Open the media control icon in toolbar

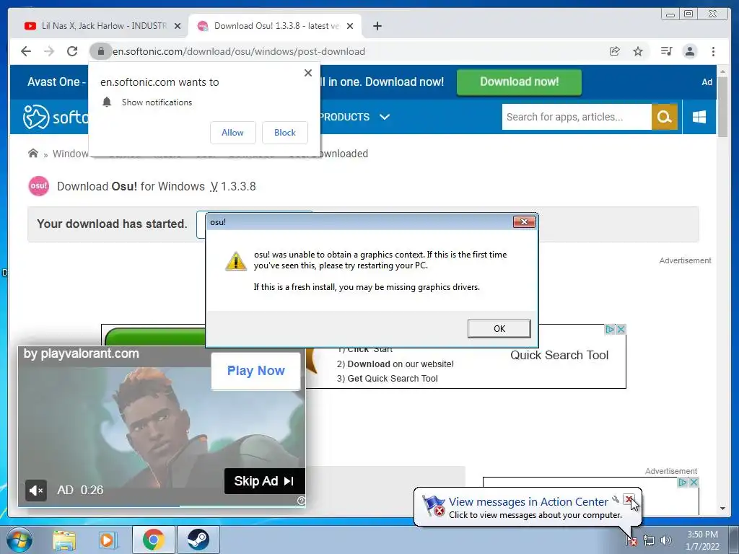point(666,51)
